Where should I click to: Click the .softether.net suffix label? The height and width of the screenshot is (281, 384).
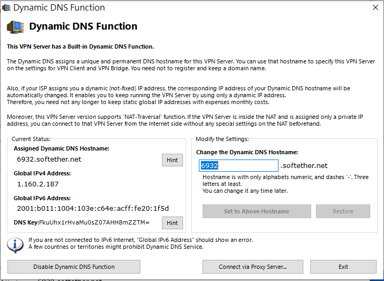pos(304,166)
